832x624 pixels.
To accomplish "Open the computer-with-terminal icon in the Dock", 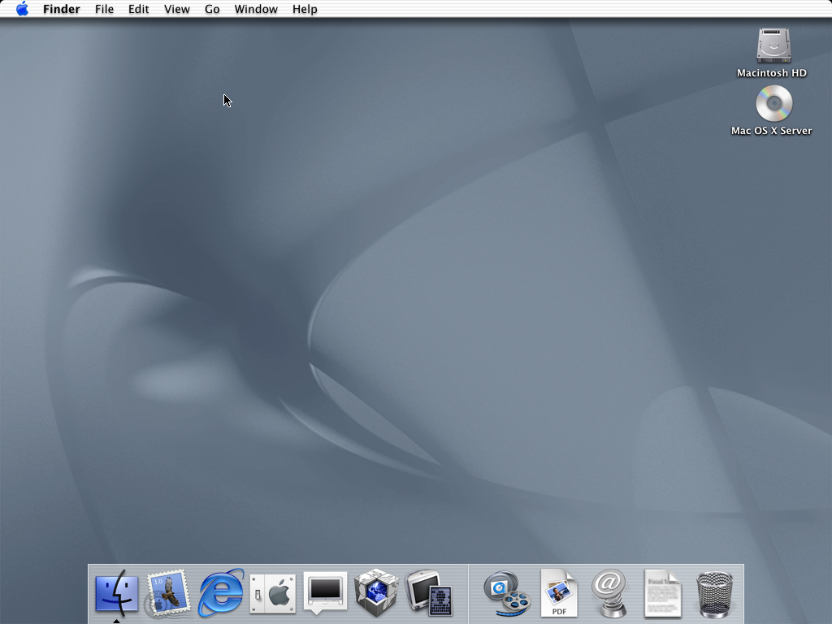I will [429, 593].
